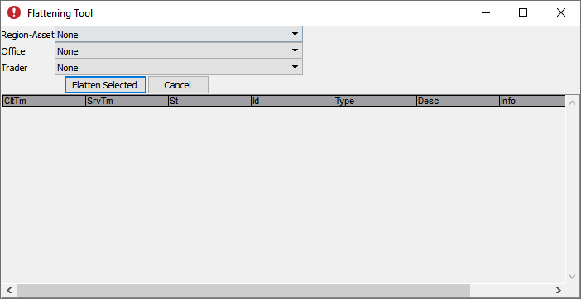Select the SrvTm column header
The image size is (581, 299).
click(127, 101)
